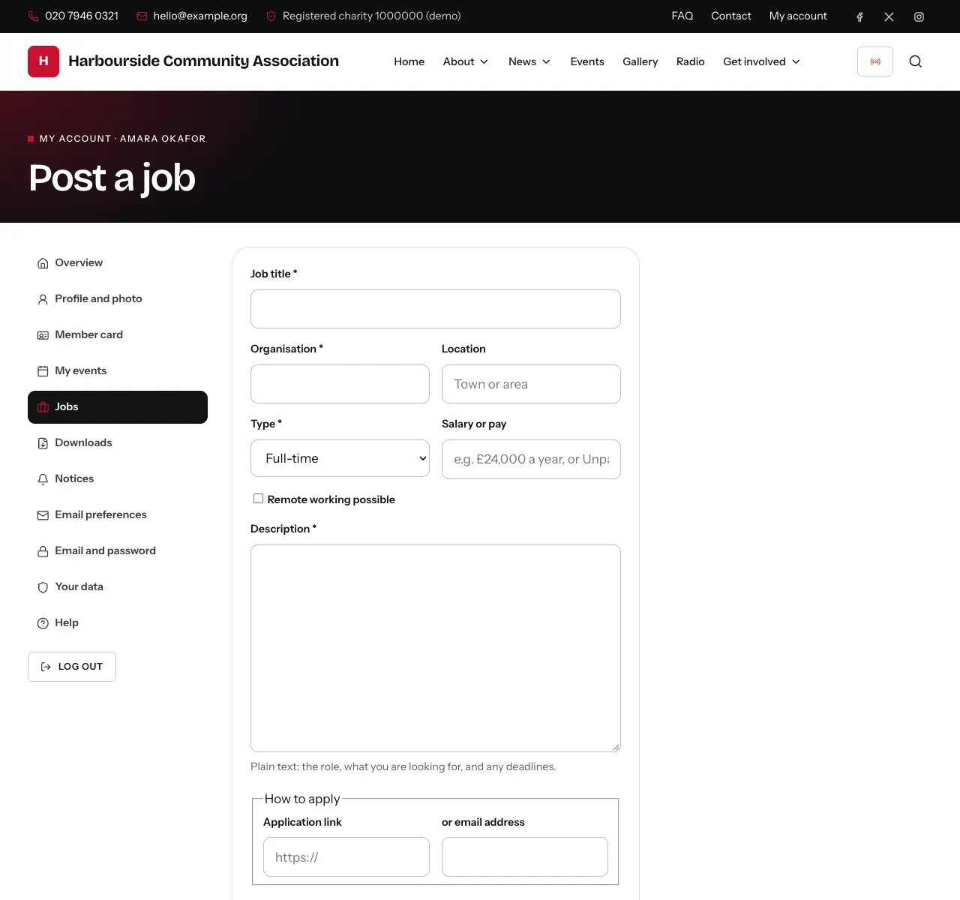This screenshot has width=960, height=900.
Task: Open Overview in account sidebar
Action: [118, 263]
